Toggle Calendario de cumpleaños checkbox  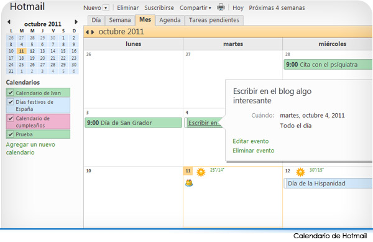click(11, 118)
